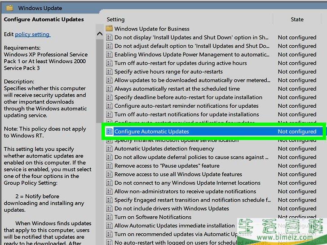Click icon of 'Do not adjust default option' policy
327x245 pixels.
(109, 46)
